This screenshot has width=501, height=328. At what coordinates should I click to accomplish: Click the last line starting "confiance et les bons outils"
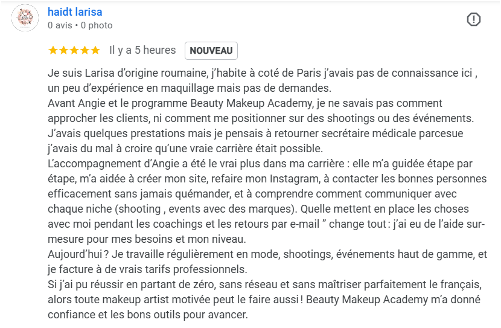coord(148,315)
